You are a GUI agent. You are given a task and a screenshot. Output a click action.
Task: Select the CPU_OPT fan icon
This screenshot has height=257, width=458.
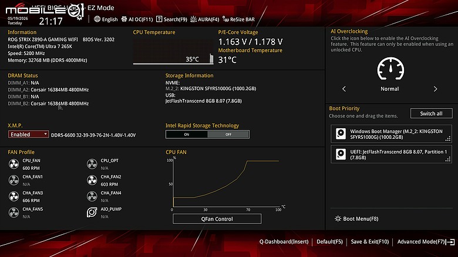(x=92, y=164)
